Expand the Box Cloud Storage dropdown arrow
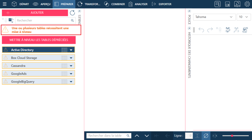The image size is (252, 140). coord(71,58)
